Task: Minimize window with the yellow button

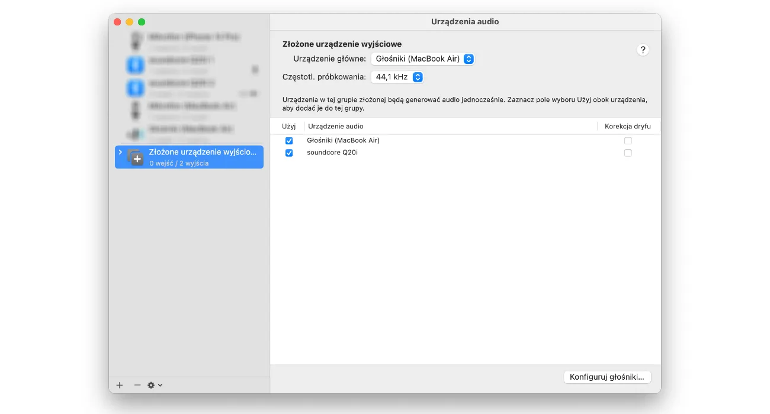Action: click(129, 22)
